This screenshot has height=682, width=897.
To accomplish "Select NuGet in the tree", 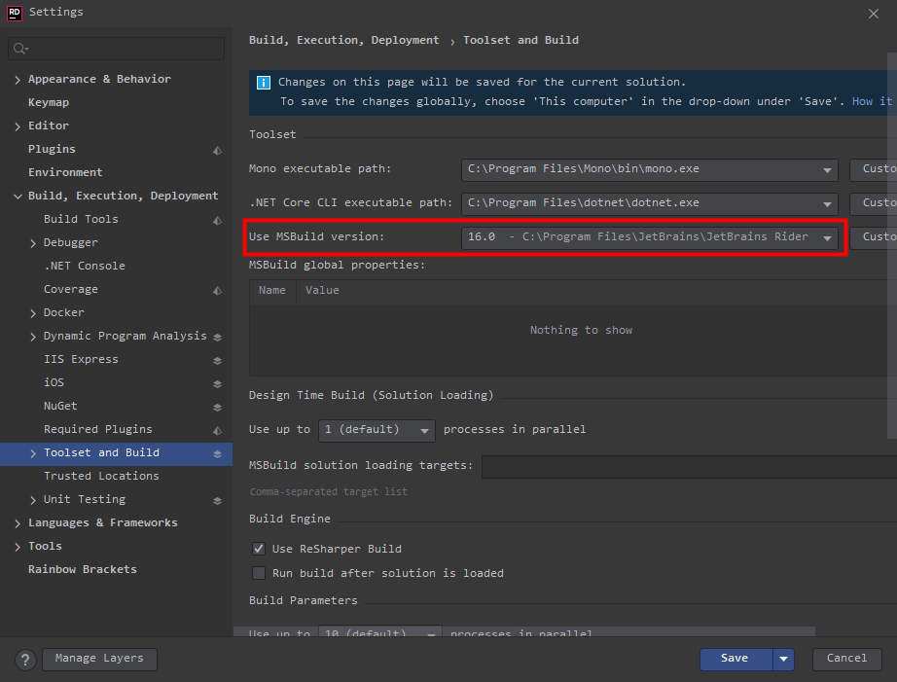I will pos(60,406).
